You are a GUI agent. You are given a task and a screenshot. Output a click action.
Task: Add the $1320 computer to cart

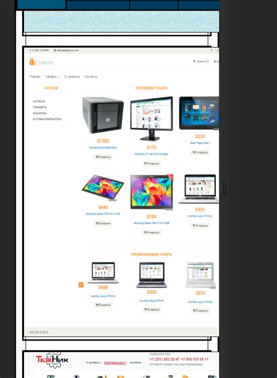point(103,157)
